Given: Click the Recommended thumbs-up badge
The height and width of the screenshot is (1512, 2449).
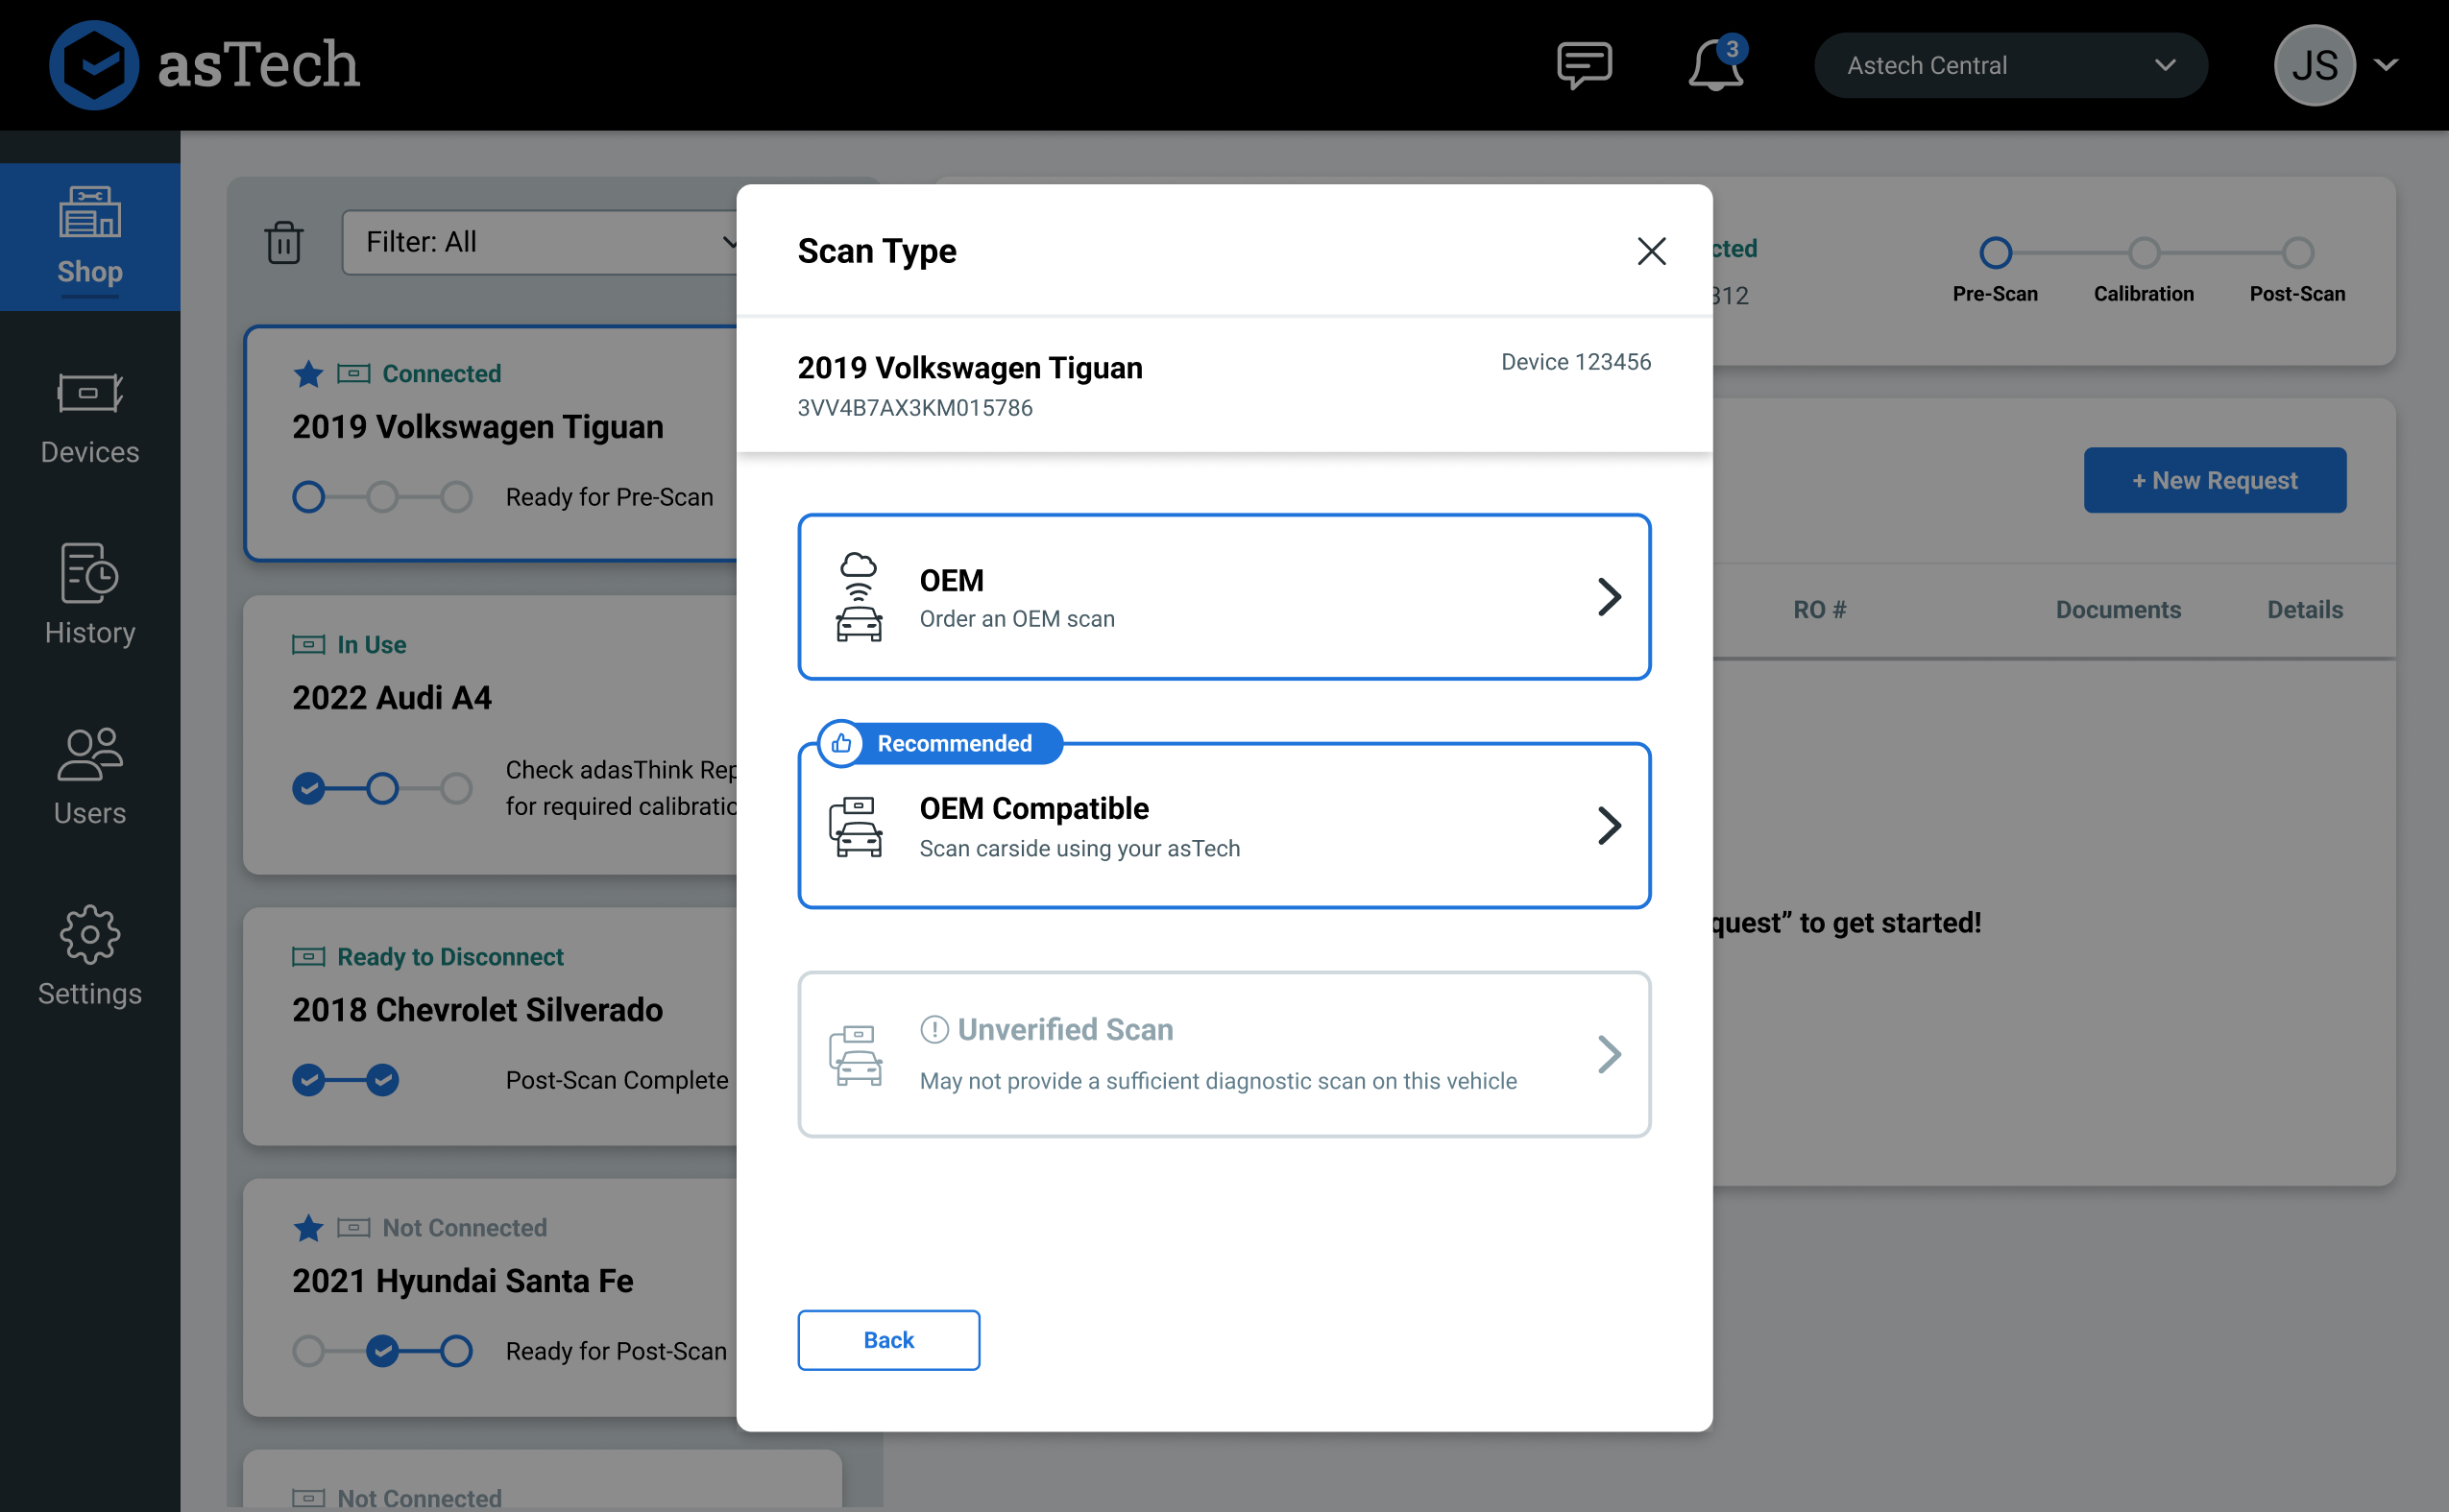Looking at the screenshot, I should (x=841, y=743).
